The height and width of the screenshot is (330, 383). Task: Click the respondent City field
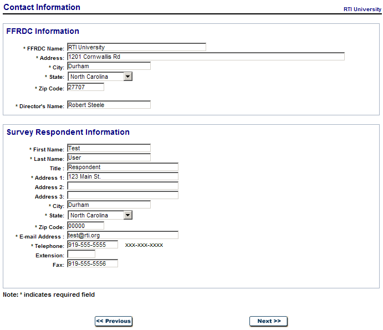109,205
